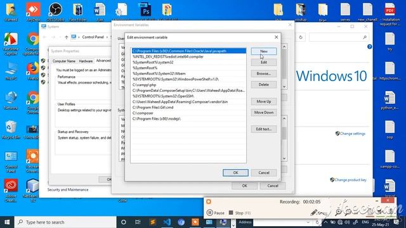Open the Waheed user folder icon

(11, 11)
